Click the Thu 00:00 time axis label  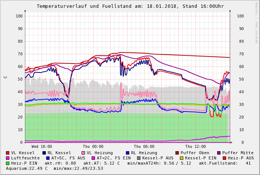click(x=93, y=147)
